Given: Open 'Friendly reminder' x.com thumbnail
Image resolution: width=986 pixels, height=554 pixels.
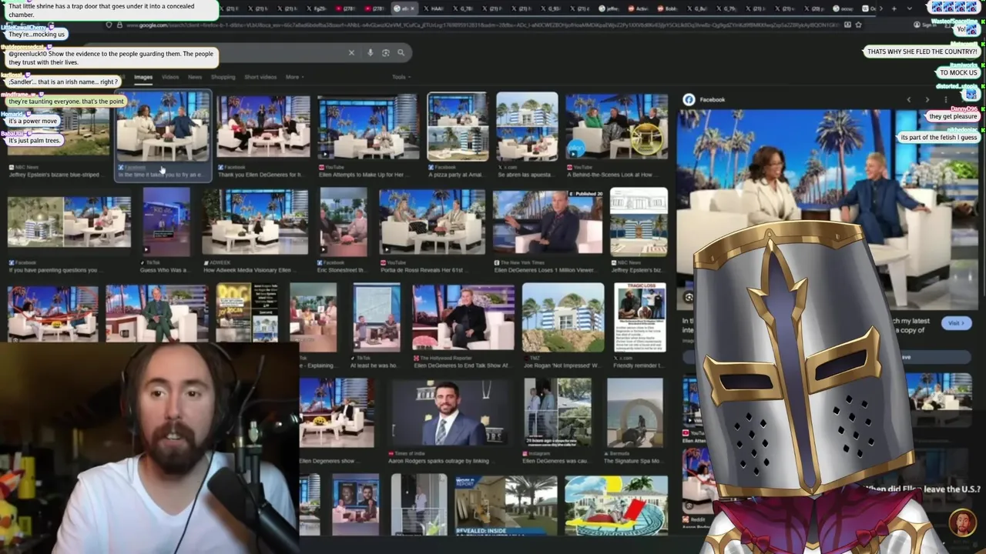Looking at the screenshot, I should click(640, 318).
